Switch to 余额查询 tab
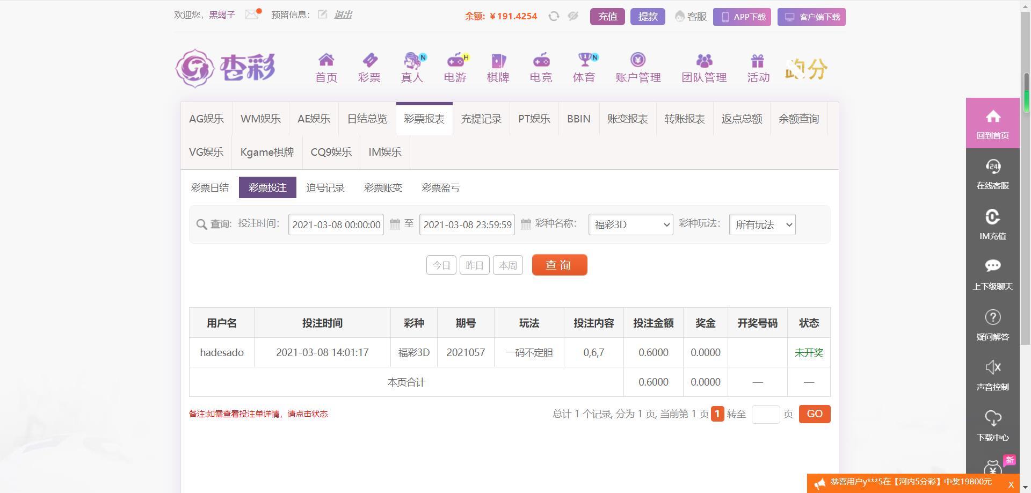Screen dimensions: 1031x493 coord(798,119)
